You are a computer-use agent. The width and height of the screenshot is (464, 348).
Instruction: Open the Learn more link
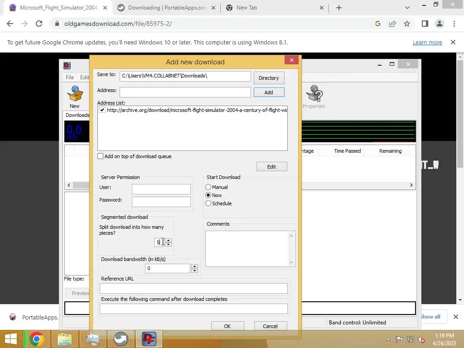coord(427,42)
